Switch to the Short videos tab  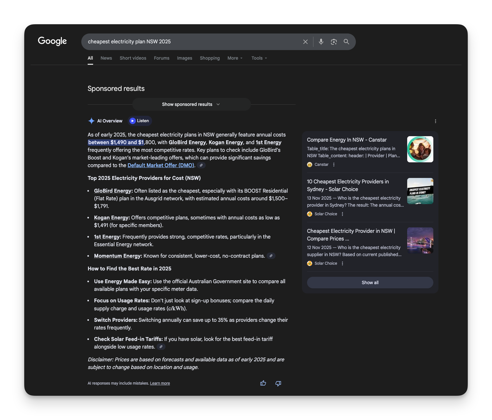click(x=133, y=58)
